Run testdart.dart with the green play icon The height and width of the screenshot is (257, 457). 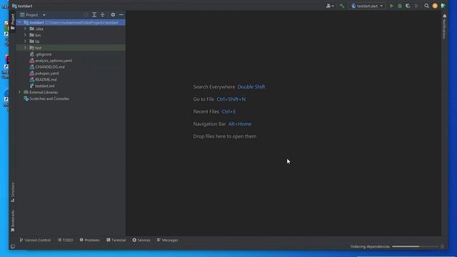[x=391, y=6]
